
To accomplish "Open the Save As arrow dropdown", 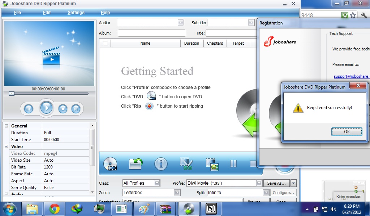I will click(x=293, y=183).
